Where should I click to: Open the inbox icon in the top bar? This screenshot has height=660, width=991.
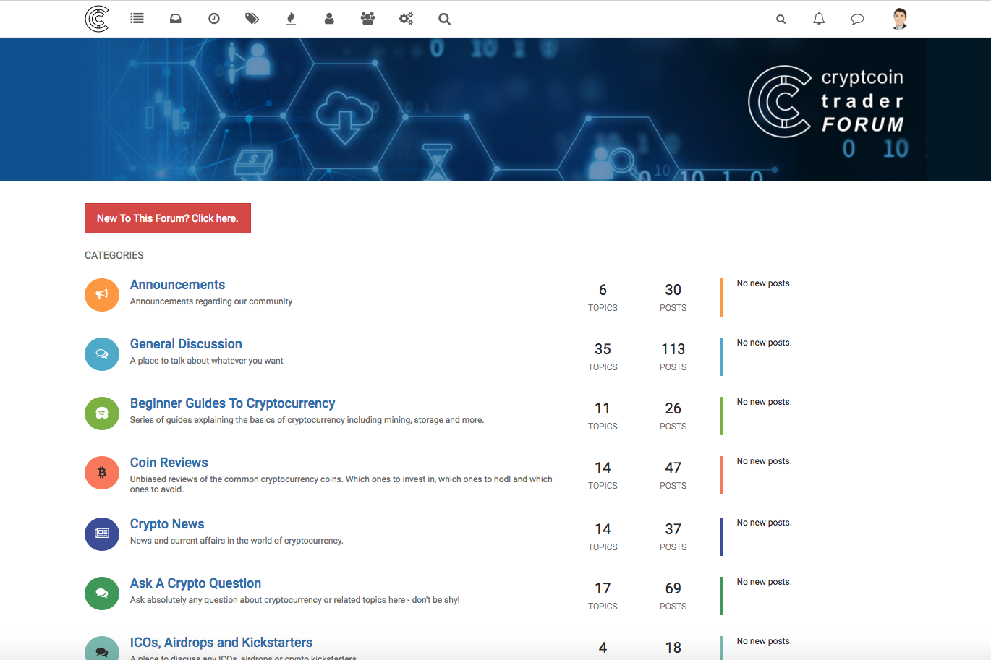175,19
